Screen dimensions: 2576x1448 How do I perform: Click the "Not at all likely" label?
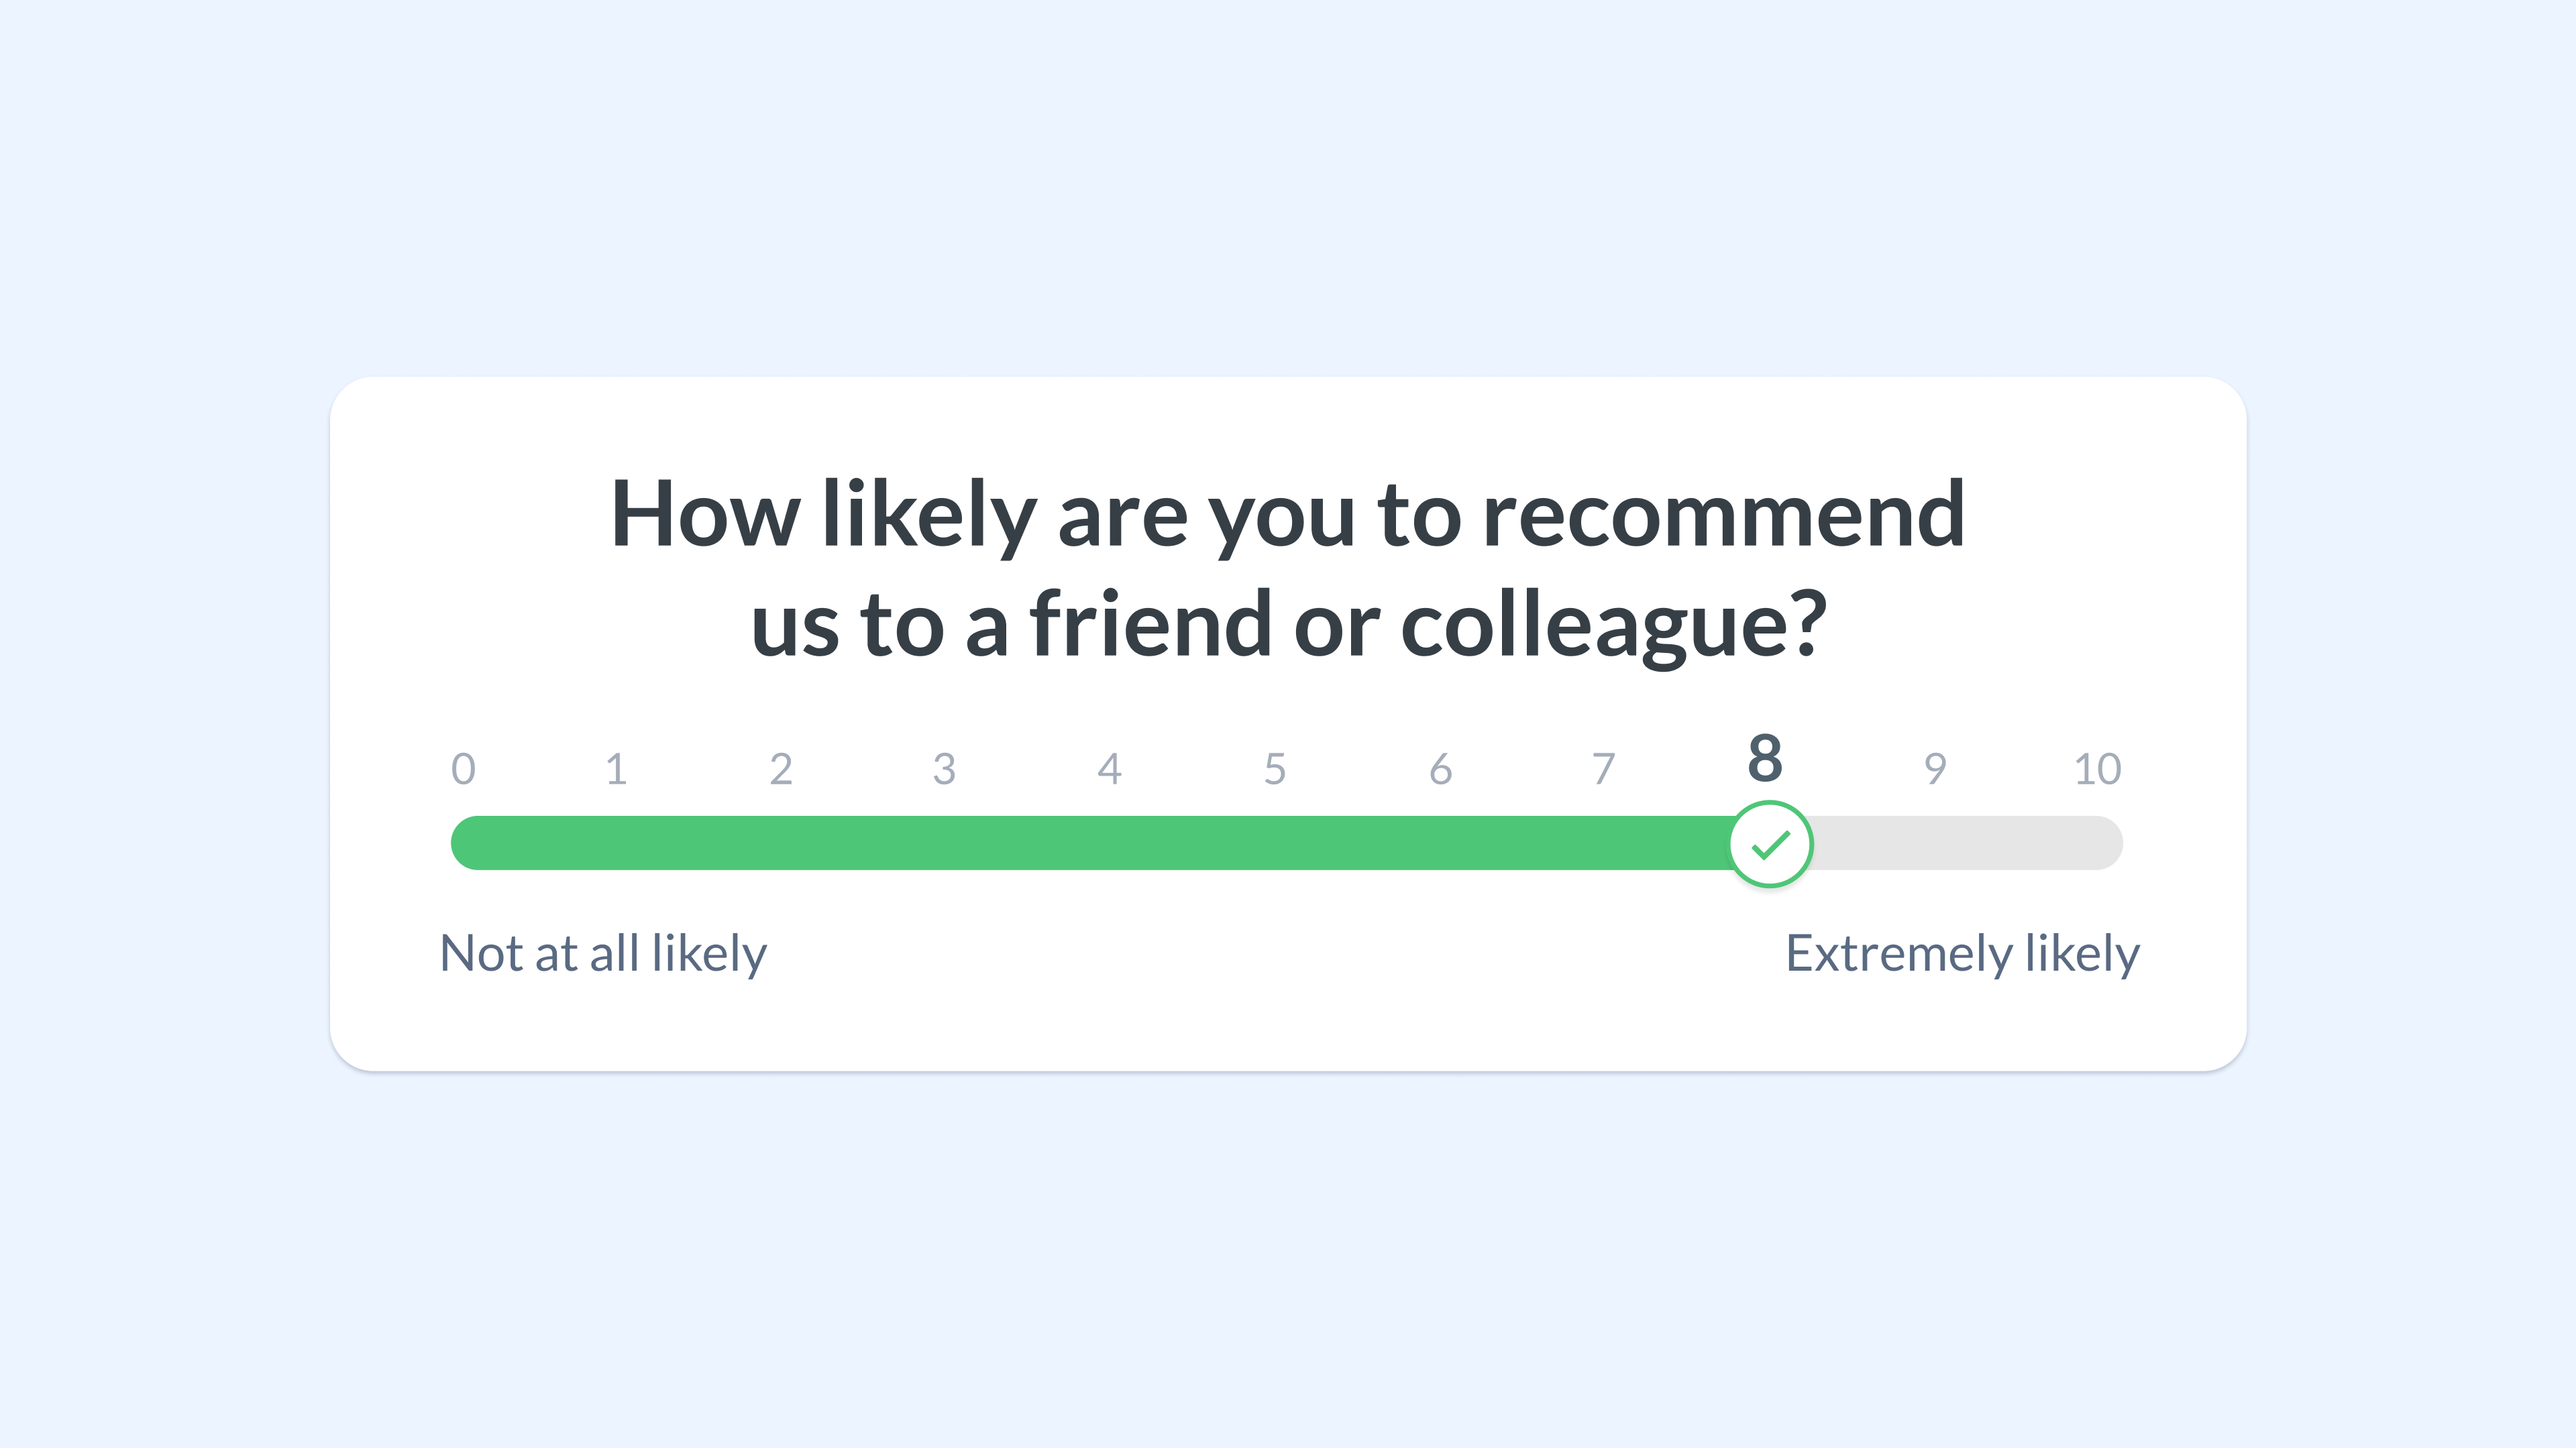pyautogui.click(x=604, y=955)
